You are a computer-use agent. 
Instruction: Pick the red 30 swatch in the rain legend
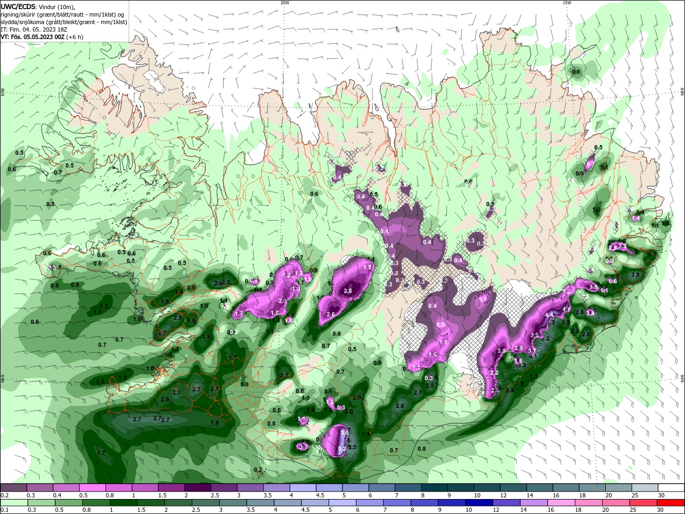[x=671, y=503]
